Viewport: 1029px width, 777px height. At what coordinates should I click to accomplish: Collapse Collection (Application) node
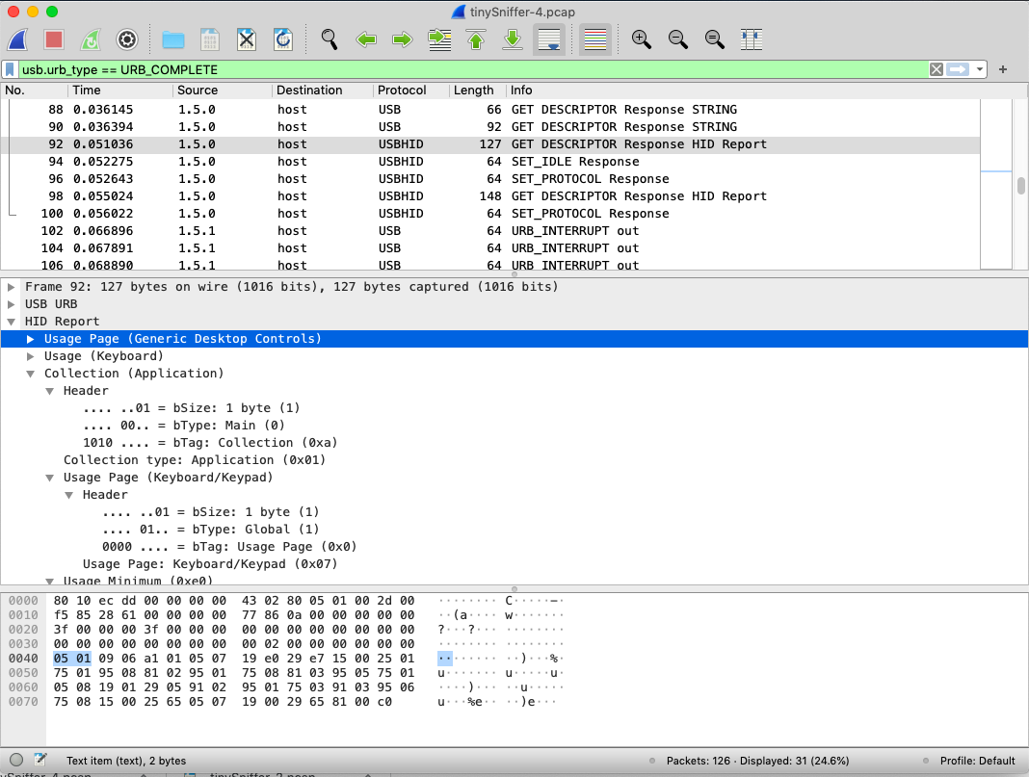coord(30,374)
